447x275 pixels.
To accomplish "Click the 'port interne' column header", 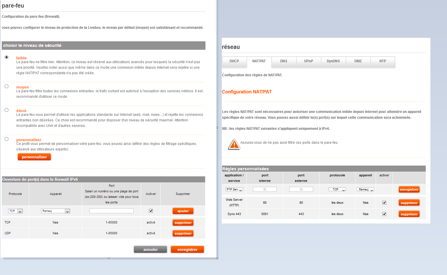I will pyautogui.click(x=265, y=178).
